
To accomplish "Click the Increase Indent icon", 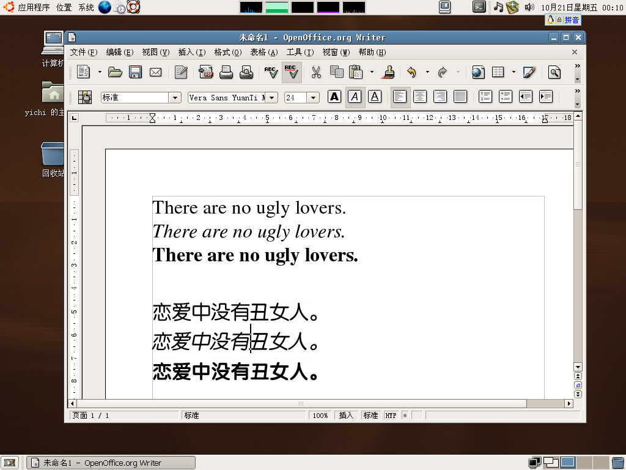I will click(x=546, y=97).
